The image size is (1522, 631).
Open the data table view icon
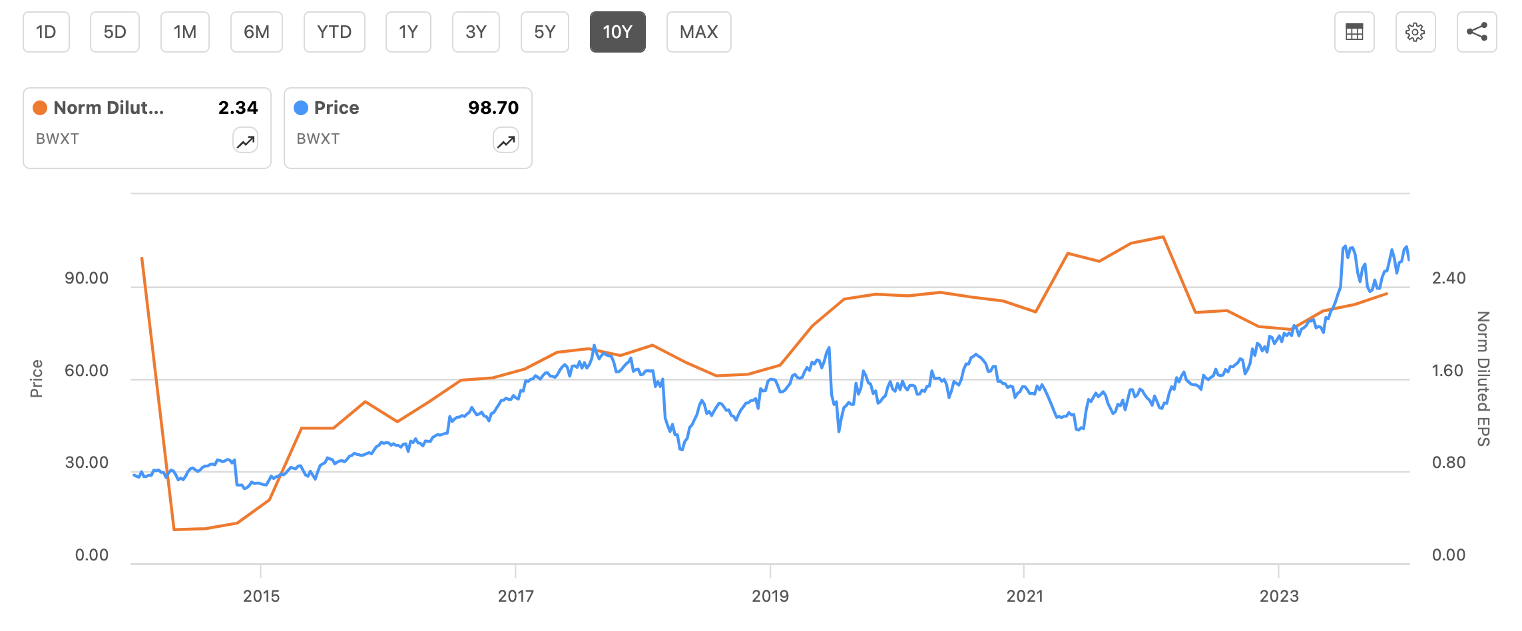1354,31
